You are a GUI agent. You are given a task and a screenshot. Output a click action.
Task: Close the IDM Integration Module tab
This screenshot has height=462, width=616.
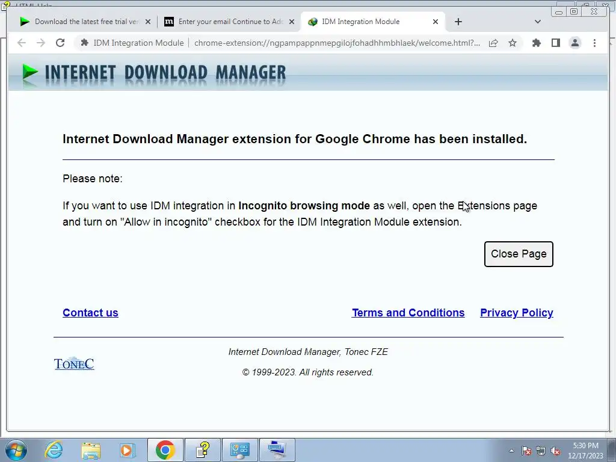(436, 22)
